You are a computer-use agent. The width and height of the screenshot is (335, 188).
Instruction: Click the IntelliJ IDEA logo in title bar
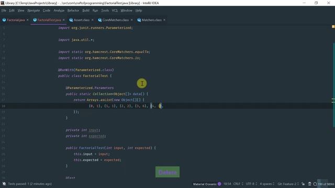(2, 3)
